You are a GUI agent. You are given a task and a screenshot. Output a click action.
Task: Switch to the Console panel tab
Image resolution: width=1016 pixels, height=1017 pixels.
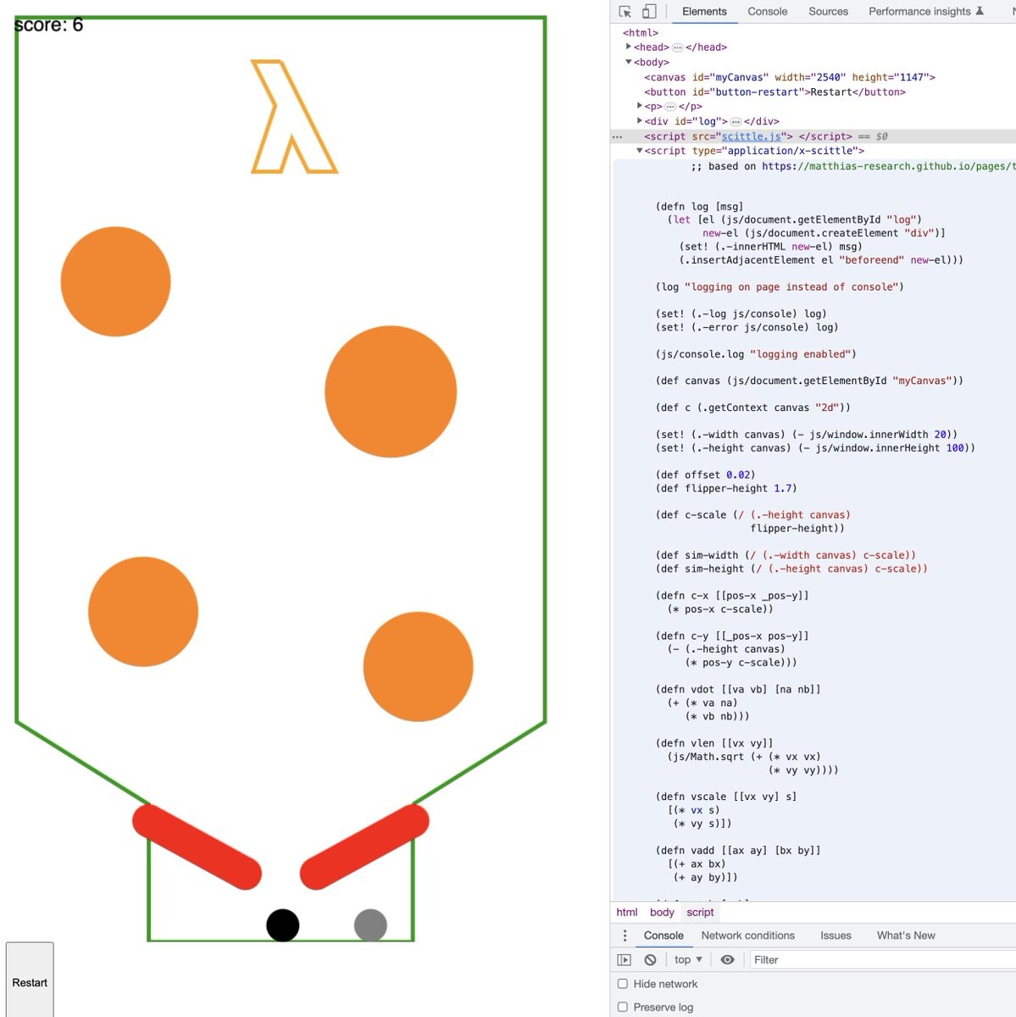[768, 11]
